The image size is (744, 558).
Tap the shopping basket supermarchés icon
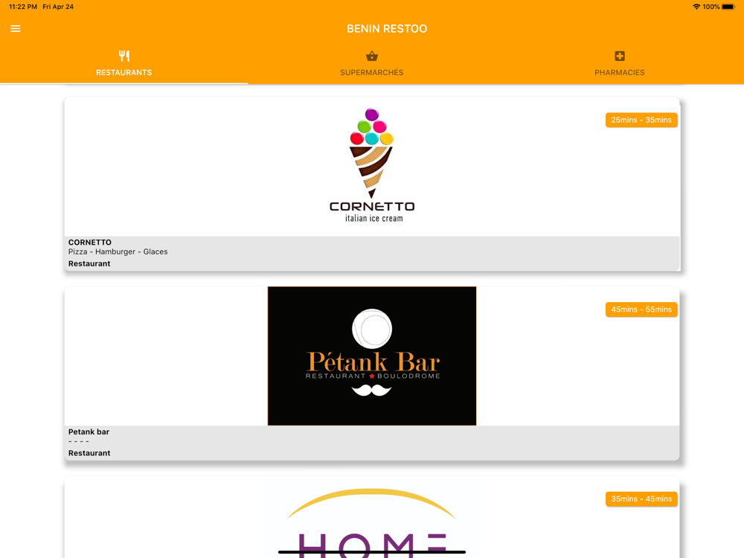pyautogui.click(x=372, y=56)
